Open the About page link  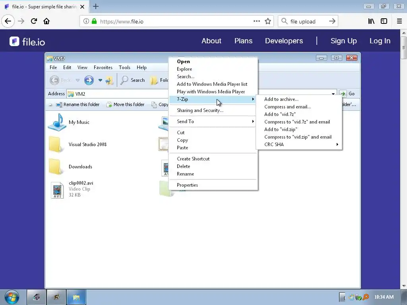tap(211, 41)
